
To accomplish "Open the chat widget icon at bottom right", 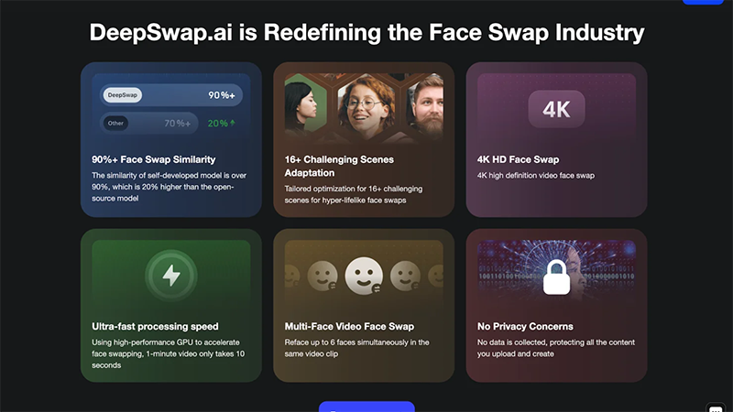I will click(716, 407).
